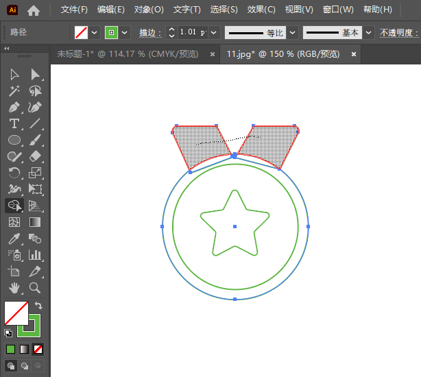Open the 效果(C) menu

click(x=261, y=10)
